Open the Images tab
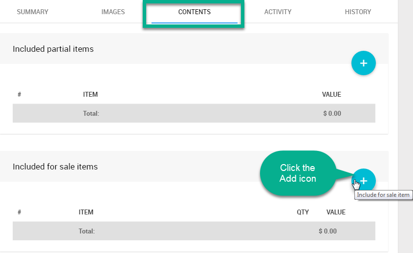Screen dimensions: 413x253 click(x=113, y=12)
